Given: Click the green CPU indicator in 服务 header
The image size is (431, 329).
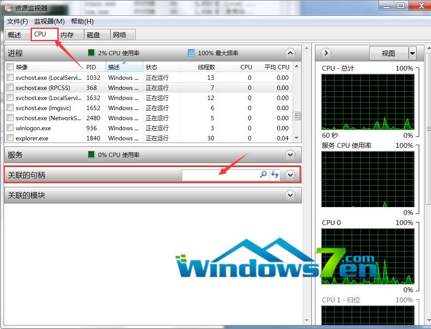Looking at the screenshot, I should (91, 154).
